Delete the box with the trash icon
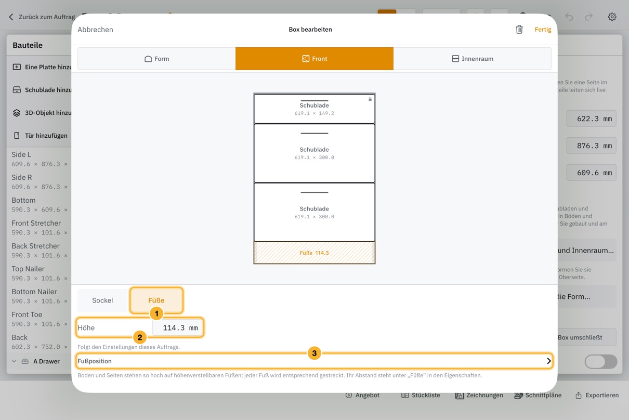The height and width of the screenshot is (420, 629). pos(519,30)
